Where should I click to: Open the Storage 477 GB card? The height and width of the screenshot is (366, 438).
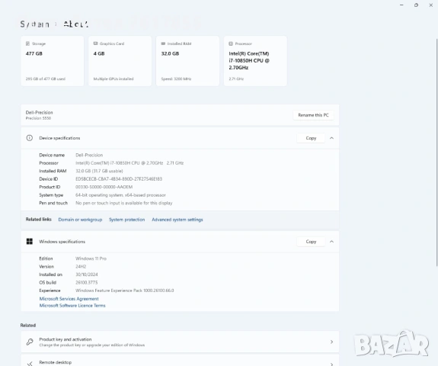tap(53, 61)
